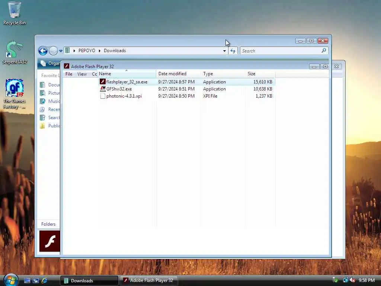The height and width of the screenshot is (286, 381).
Task: Maximize the Downloads Explorer window
Action: pyautogui.click(x=312, y=41)
